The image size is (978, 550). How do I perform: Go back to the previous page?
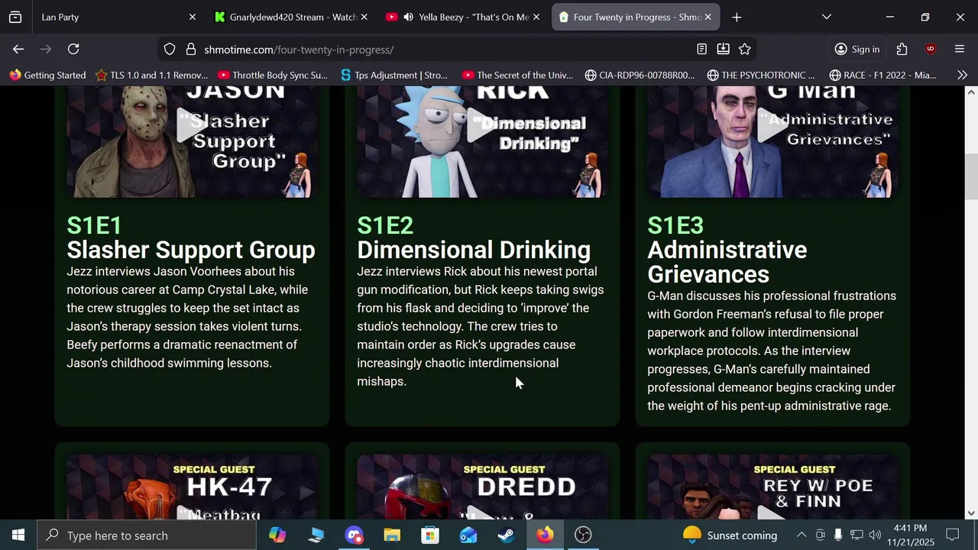[18, 49]
